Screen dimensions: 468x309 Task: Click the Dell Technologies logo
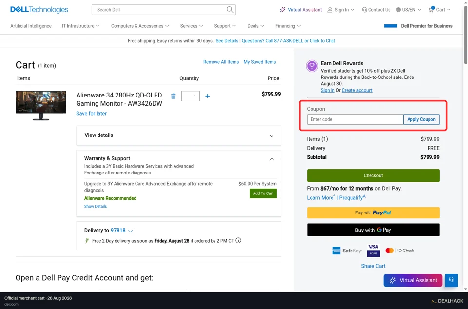coord(39,10)
